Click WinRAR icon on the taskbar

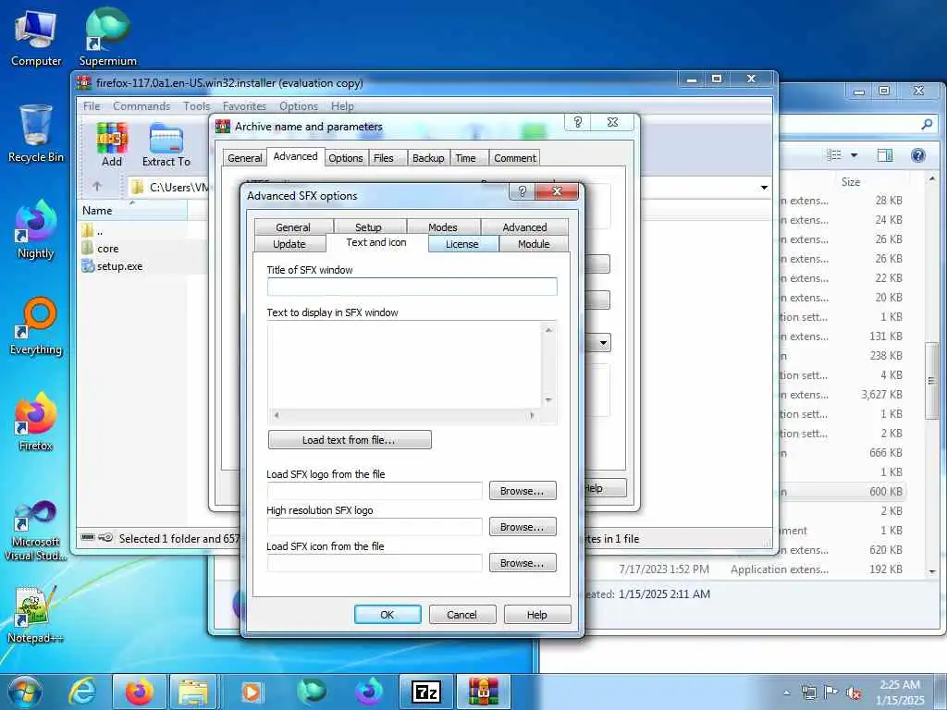[484, 692]
